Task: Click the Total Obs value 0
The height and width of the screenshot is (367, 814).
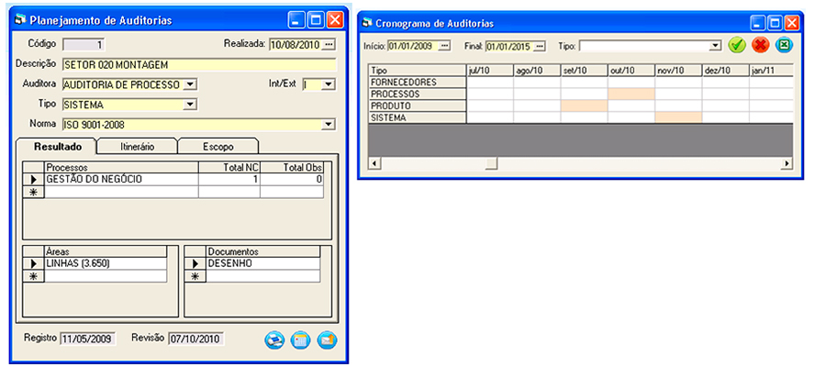Action: point(292,179)
